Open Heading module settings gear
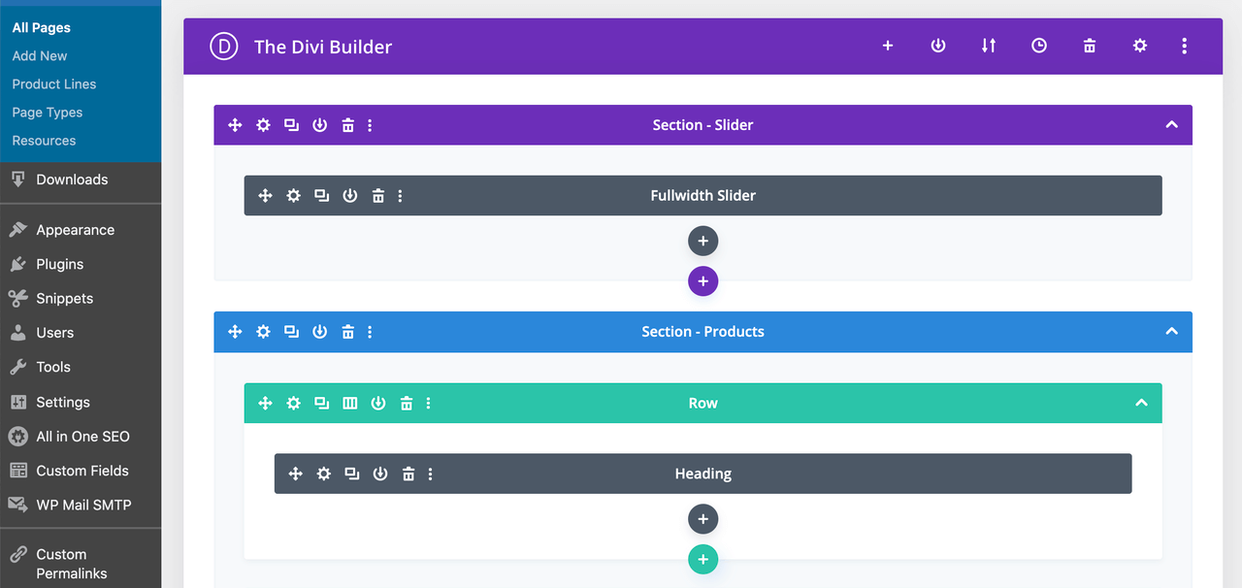The height and width of the screenshot is (588, 1242). [x=324, y=474]
